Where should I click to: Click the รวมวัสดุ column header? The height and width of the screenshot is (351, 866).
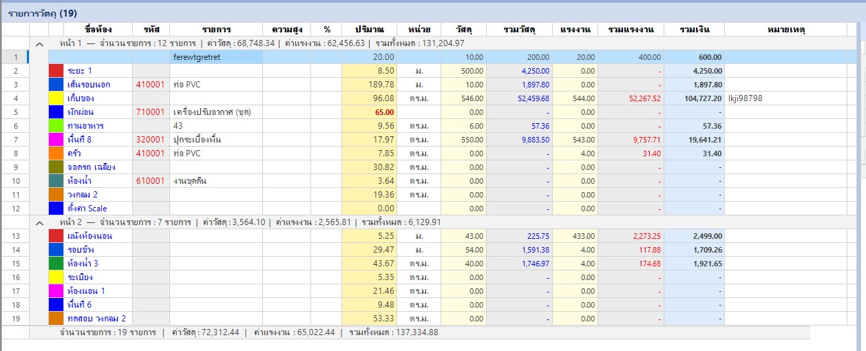point(519,30)
